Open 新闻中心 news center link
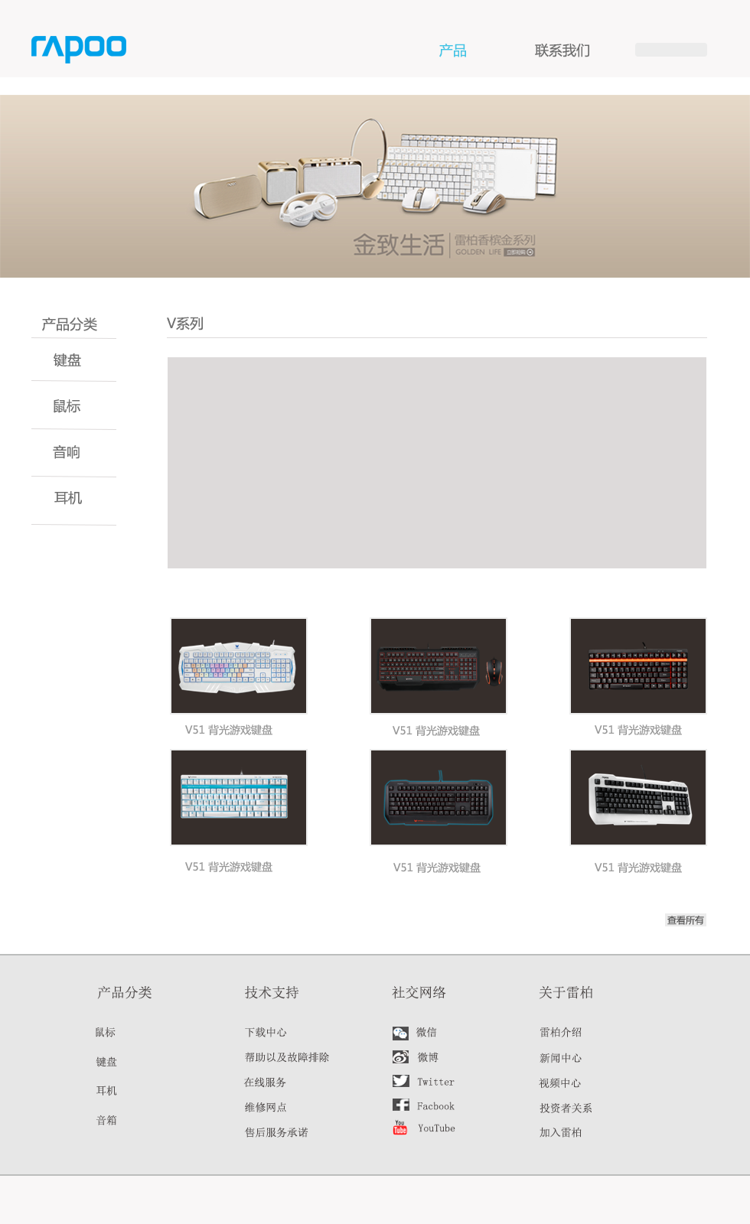This screenshot has width=750, height=1224. [x=561, y=1058]
